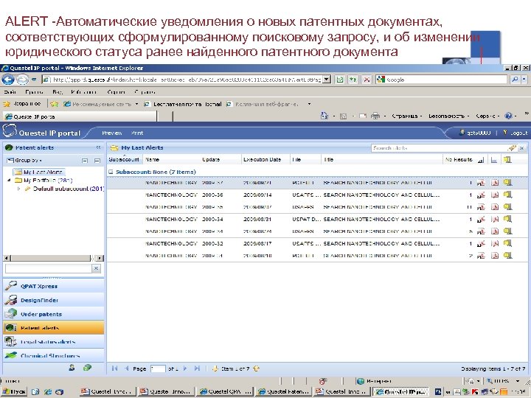Open the Group by dropdown
531x398 pixels.
point(25,161)
